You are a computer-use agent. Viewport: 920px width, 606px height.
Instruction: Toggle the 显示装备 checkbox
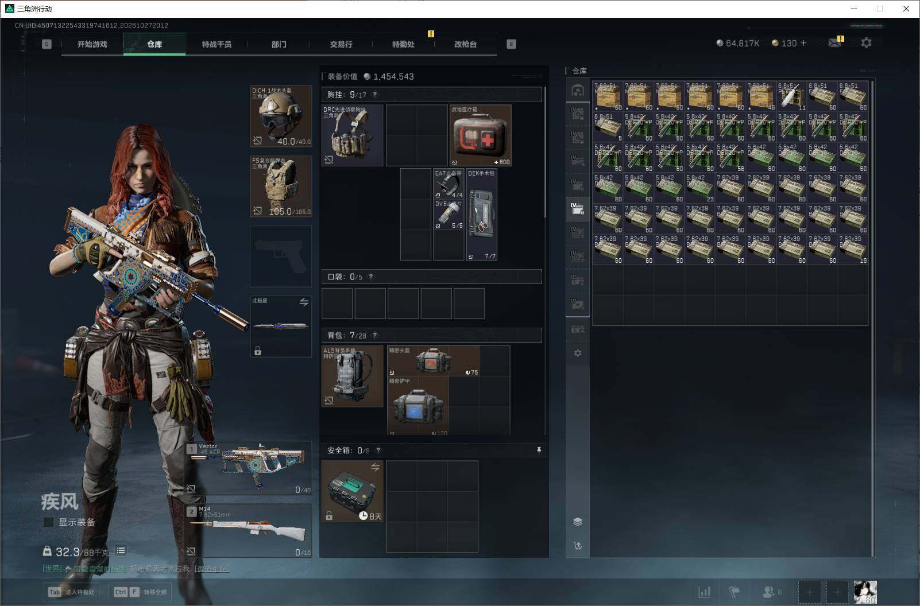(49, 522)
